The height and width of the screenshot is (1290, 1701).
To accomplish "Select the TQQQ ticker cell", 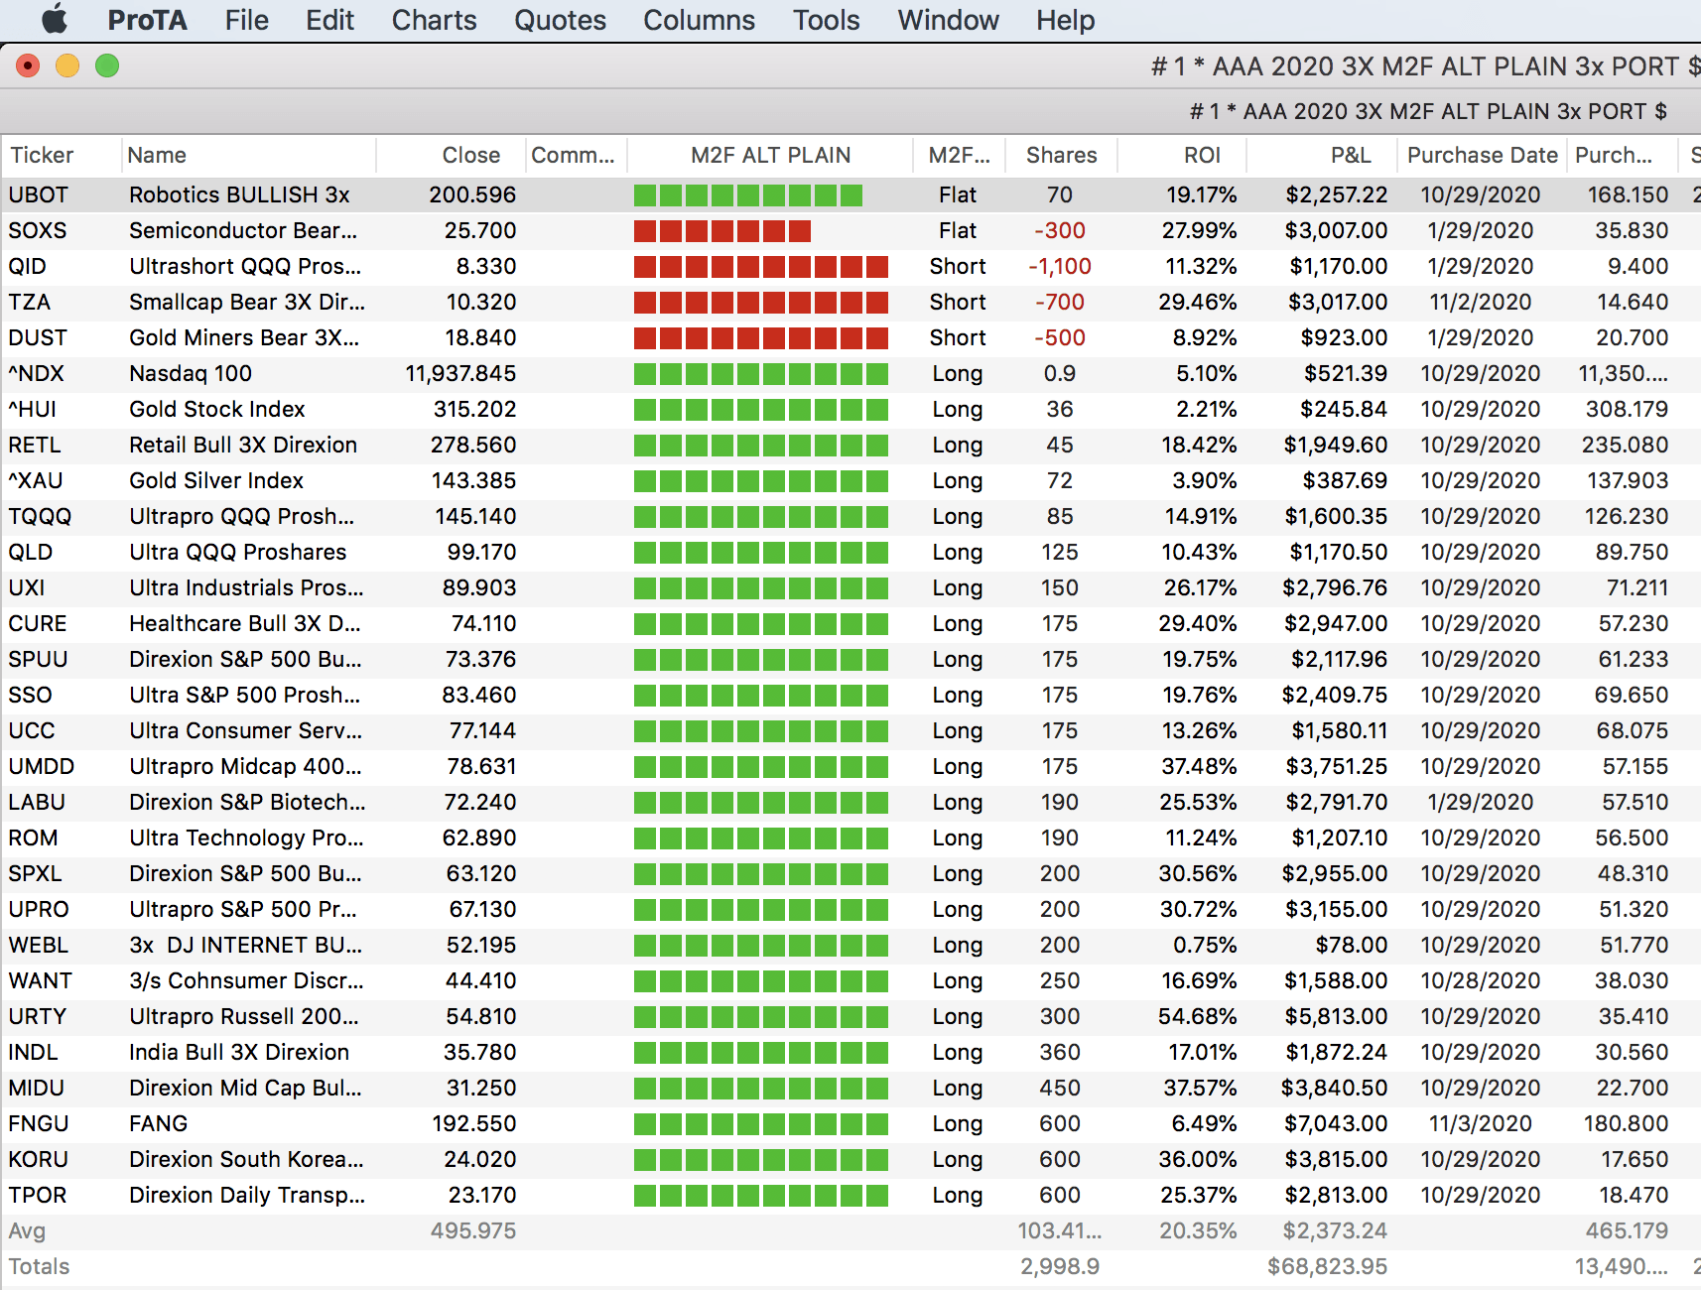I will (40, 516).
